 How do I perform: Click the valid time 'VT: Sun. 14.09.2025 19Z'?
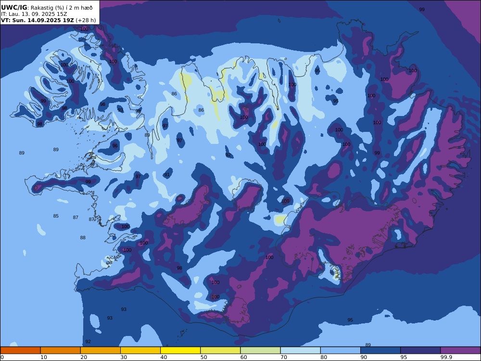pyautogui.click(x=38, y=20)
